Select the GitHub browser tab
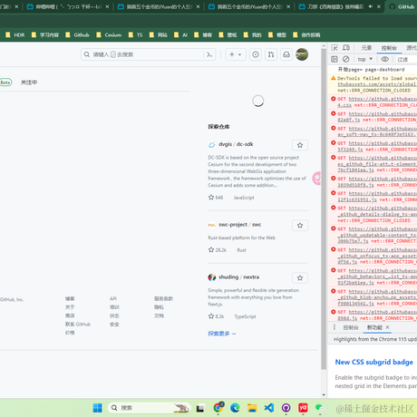 402,6
